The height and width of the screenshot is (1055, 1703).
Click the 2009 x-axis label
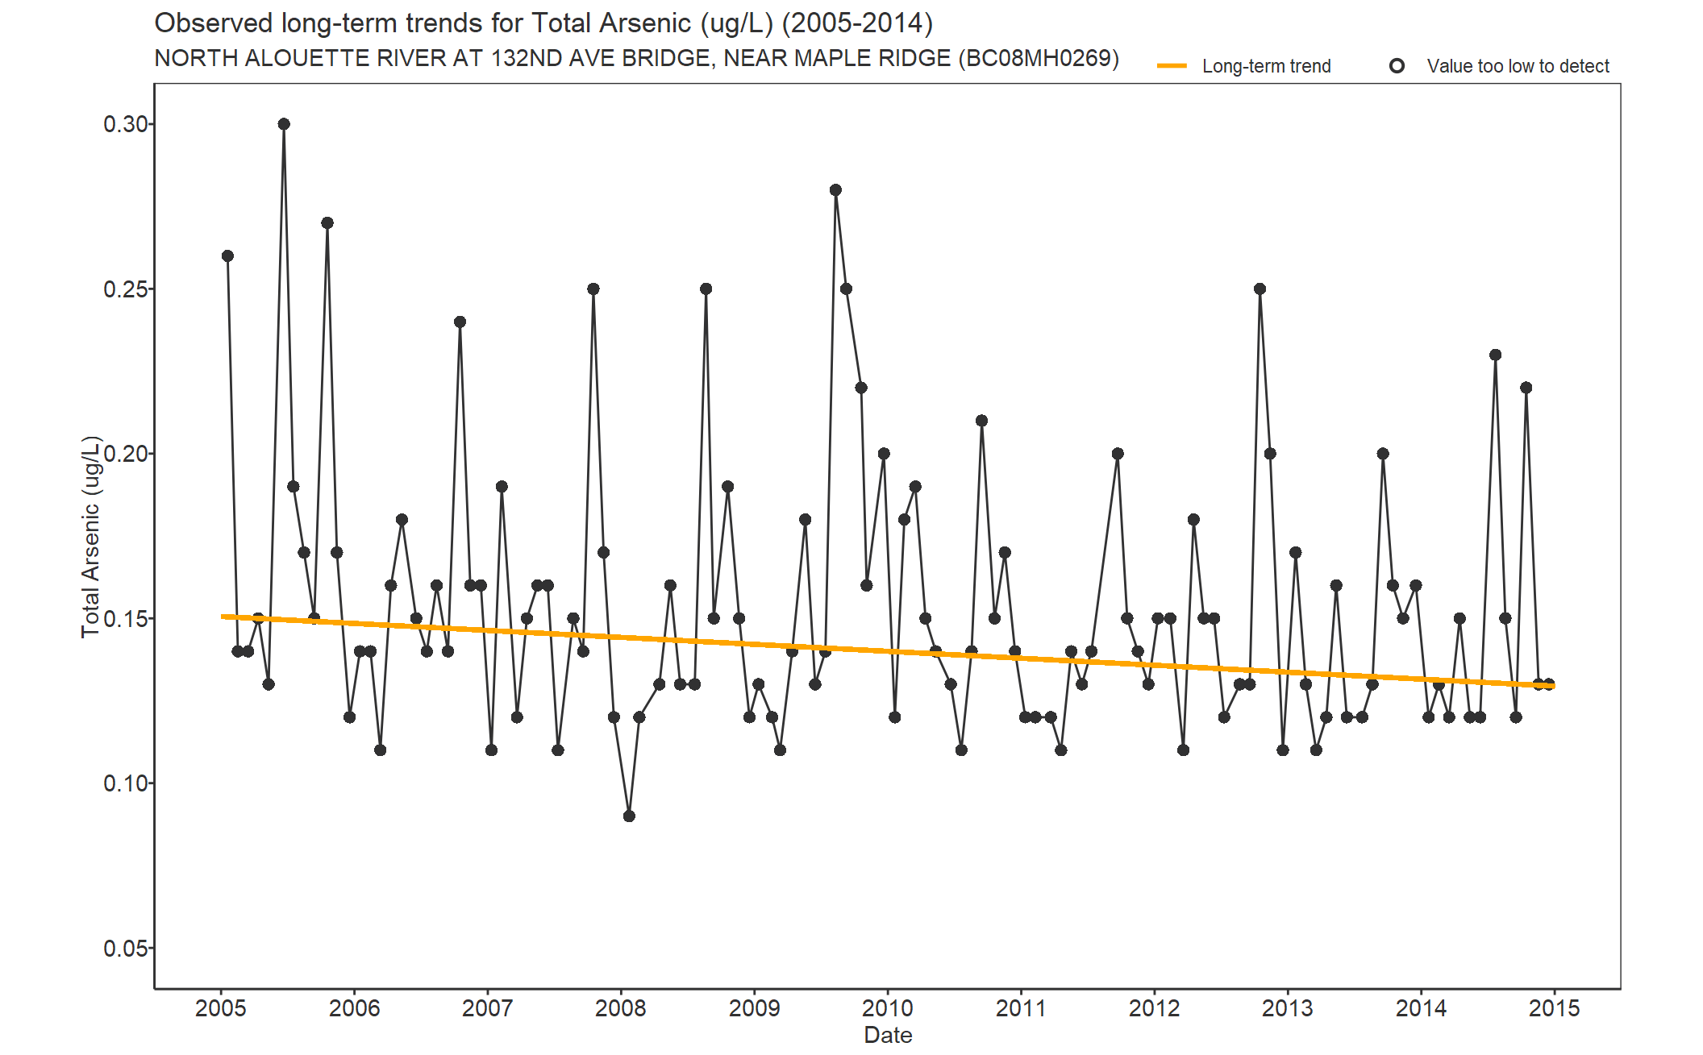(x=754, y=1008)
